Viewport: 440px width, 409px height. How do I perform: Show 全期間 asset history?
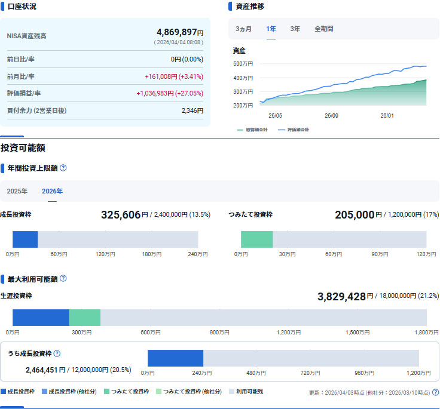click(x=324, y=29)
